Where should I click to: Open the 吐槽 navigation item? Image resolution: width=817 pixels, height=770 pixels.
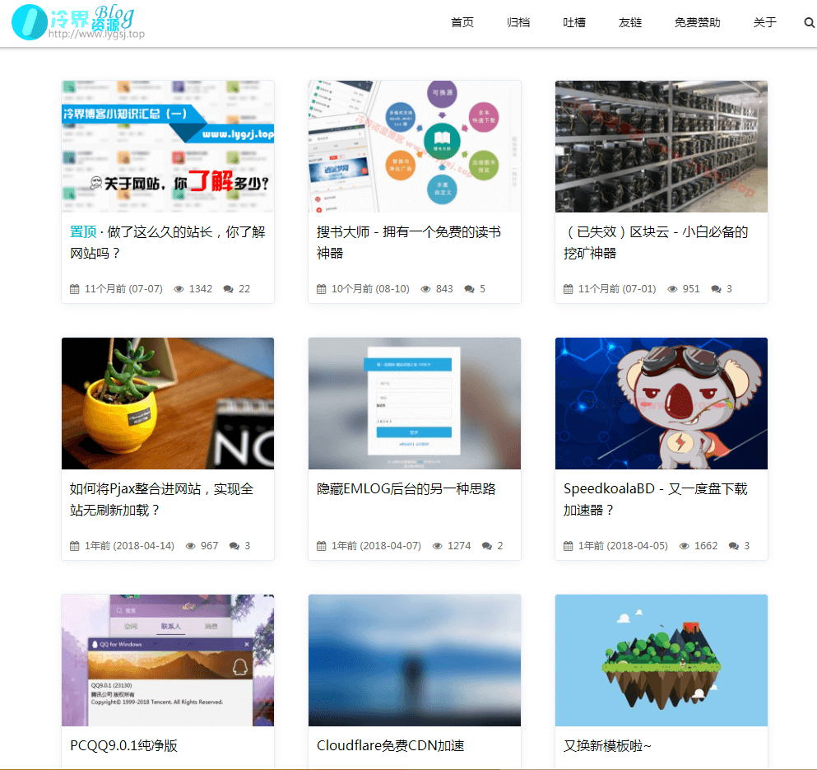click(574, 23)
